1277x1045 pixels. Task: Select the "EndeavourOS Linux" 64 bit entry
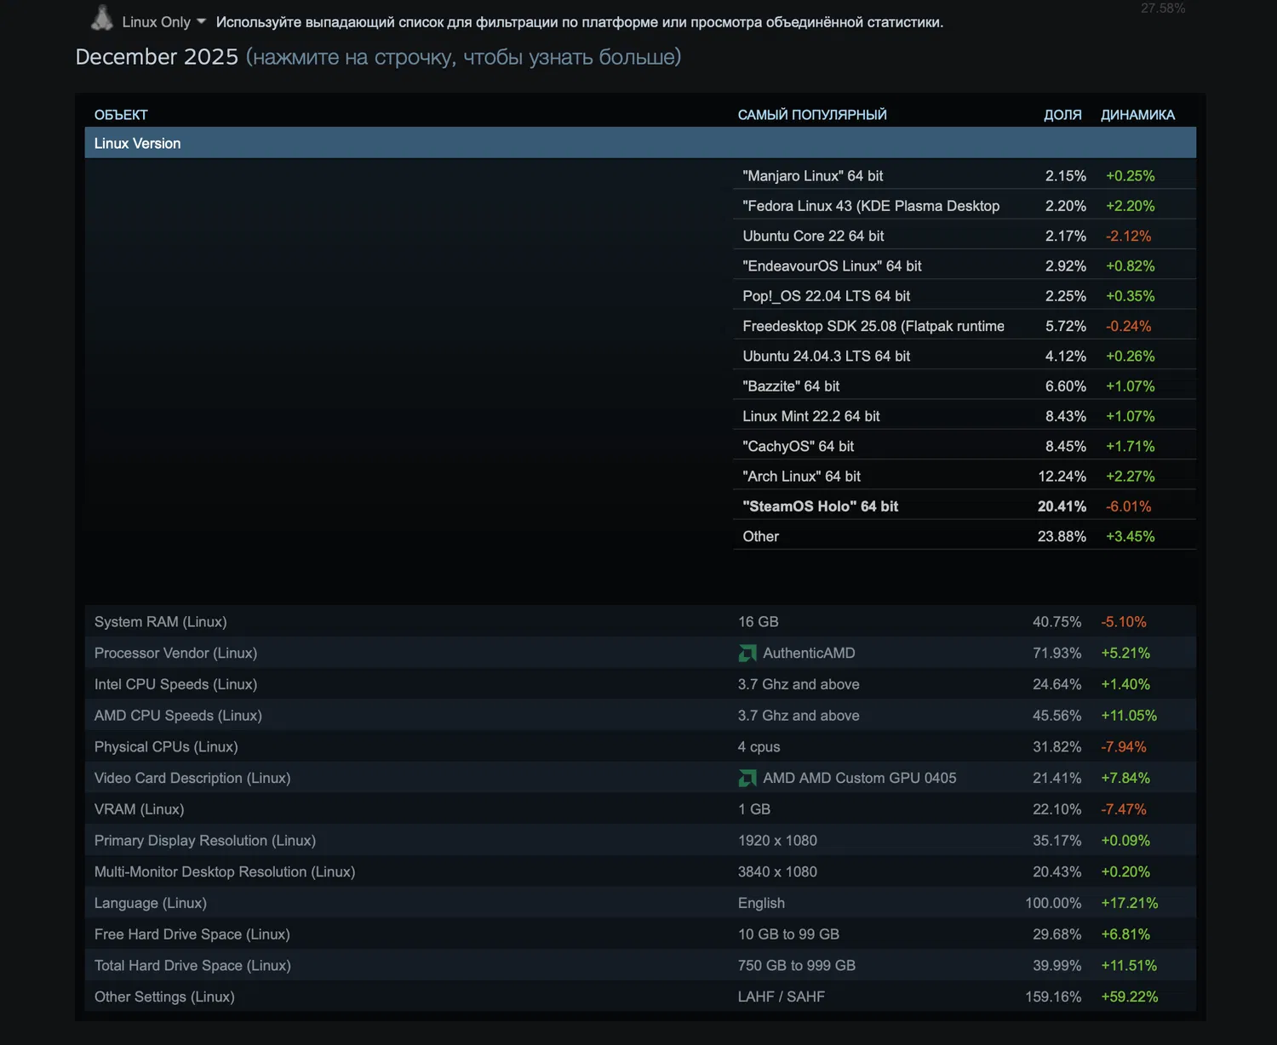click(832, 266)
